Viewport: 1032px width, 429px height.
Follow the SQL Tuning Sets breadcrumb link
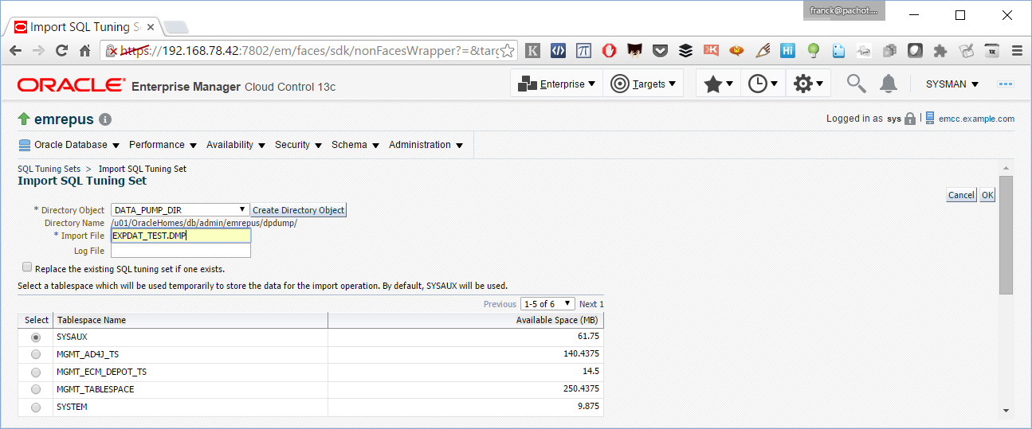point(49,169)
